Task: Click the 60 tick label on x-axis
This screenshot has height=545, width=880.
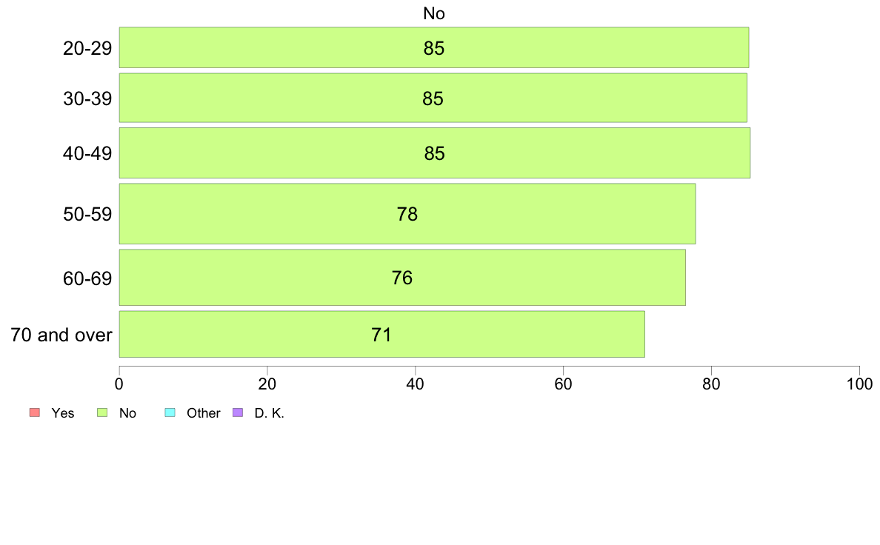Action: pyautogui.click(x=563, y=384)
